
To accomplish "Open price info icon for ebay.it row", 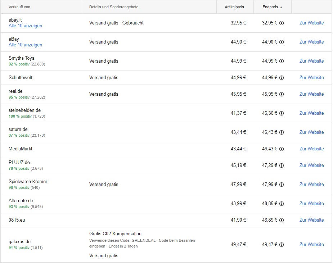I will click(x=282, y=23).
